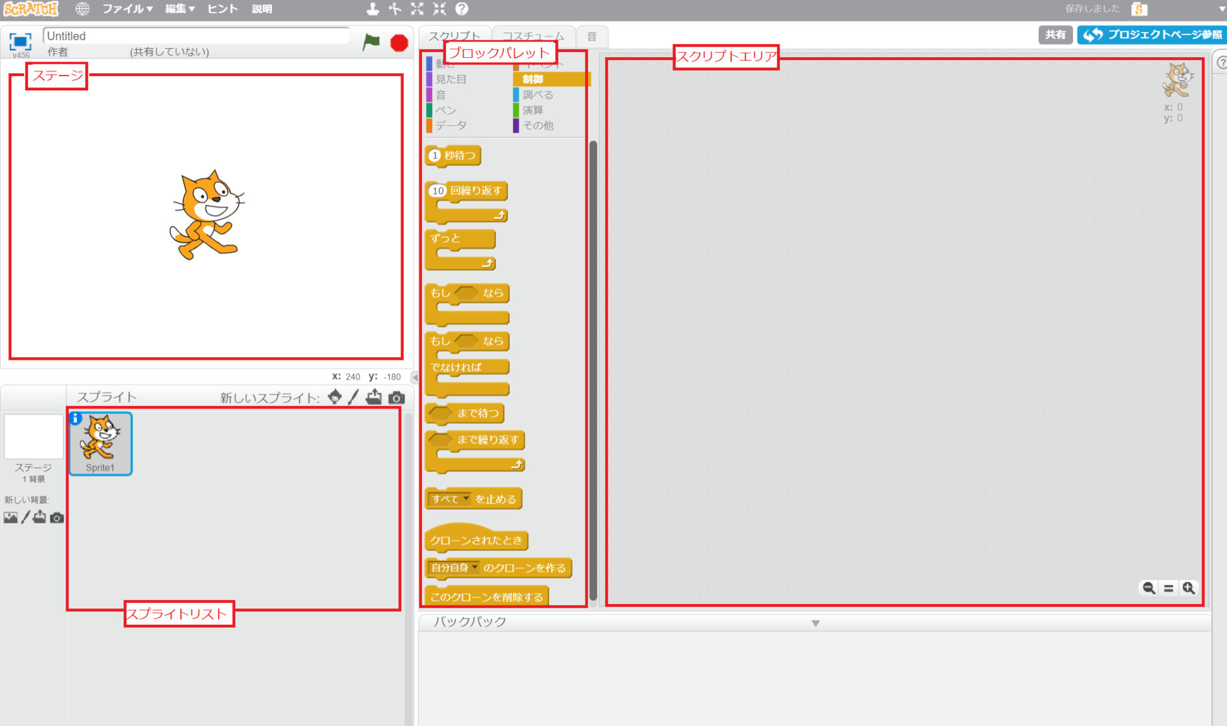Screen dimensions: 1227x726
Task: Reset scripts area zoom
Action: click(1169, 588)
